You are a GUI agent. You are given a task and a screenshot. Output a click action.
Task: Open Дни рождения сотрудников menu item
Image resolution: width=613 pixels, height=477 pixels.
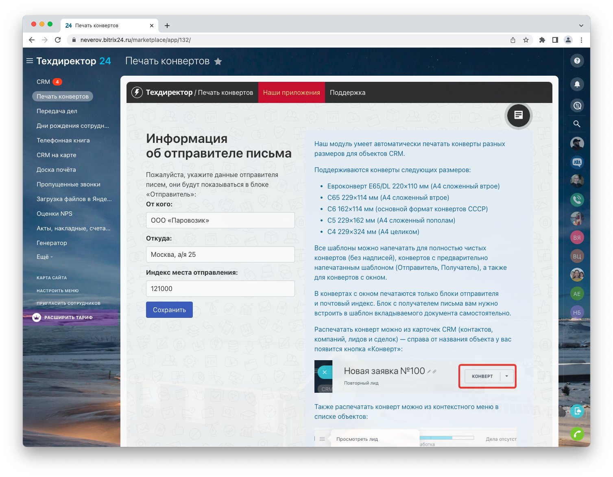pos(73,126)
